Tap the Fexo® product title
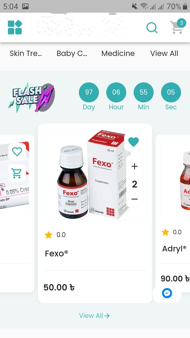This screenshot has width=190, height=338. (56, 253)
